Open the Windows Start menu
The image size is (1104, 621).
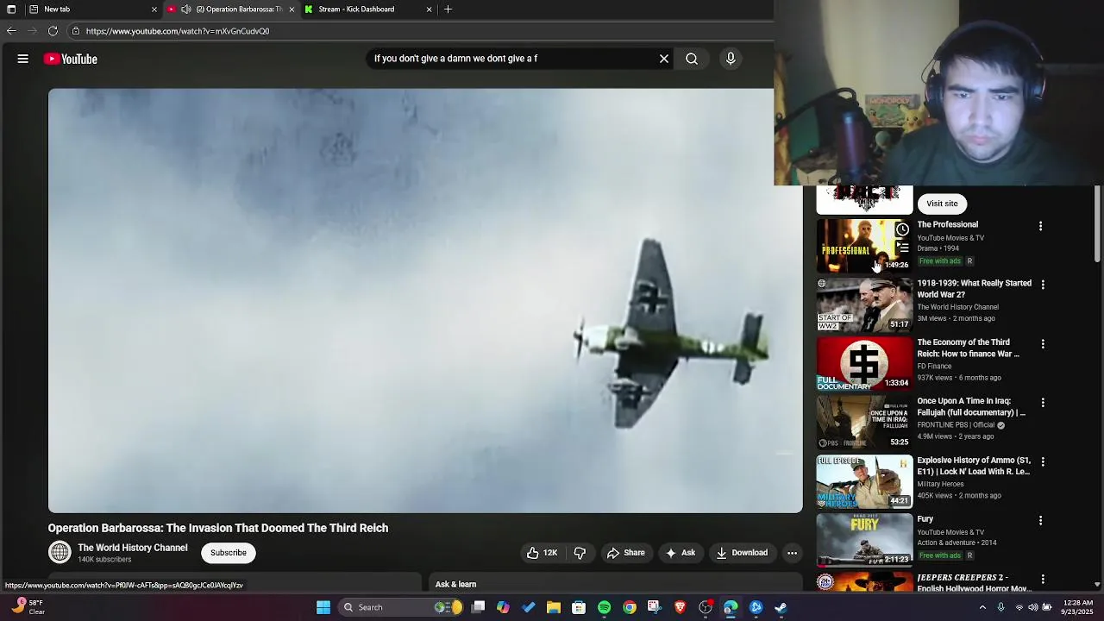click(x=323, y=607)
